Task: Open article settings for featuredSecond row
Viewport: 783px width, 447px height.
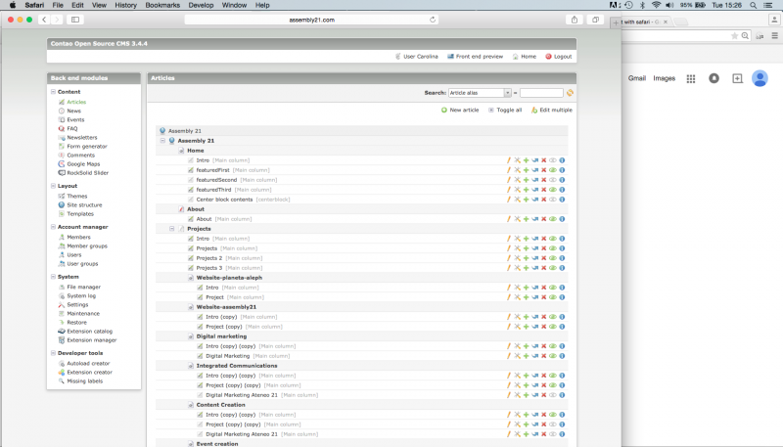Action: 518,180
